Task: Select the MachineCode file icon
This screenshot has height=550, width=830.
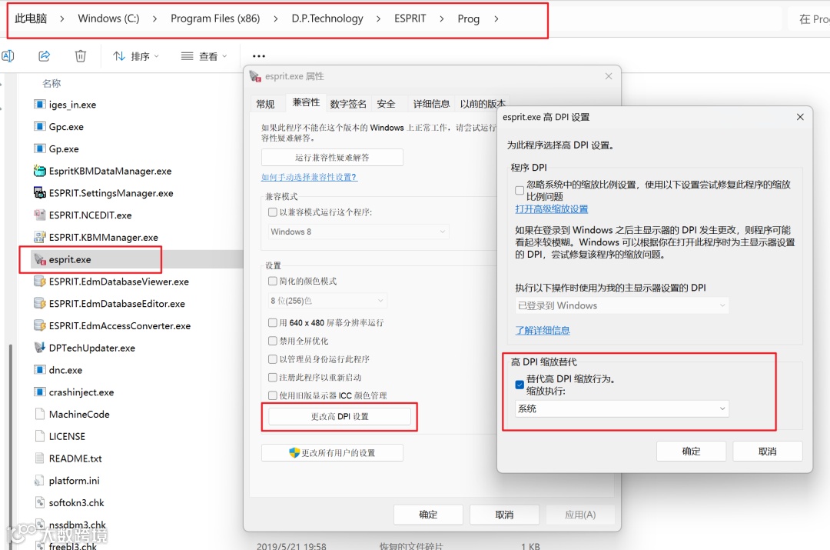Action: click(x=40, y=414)
